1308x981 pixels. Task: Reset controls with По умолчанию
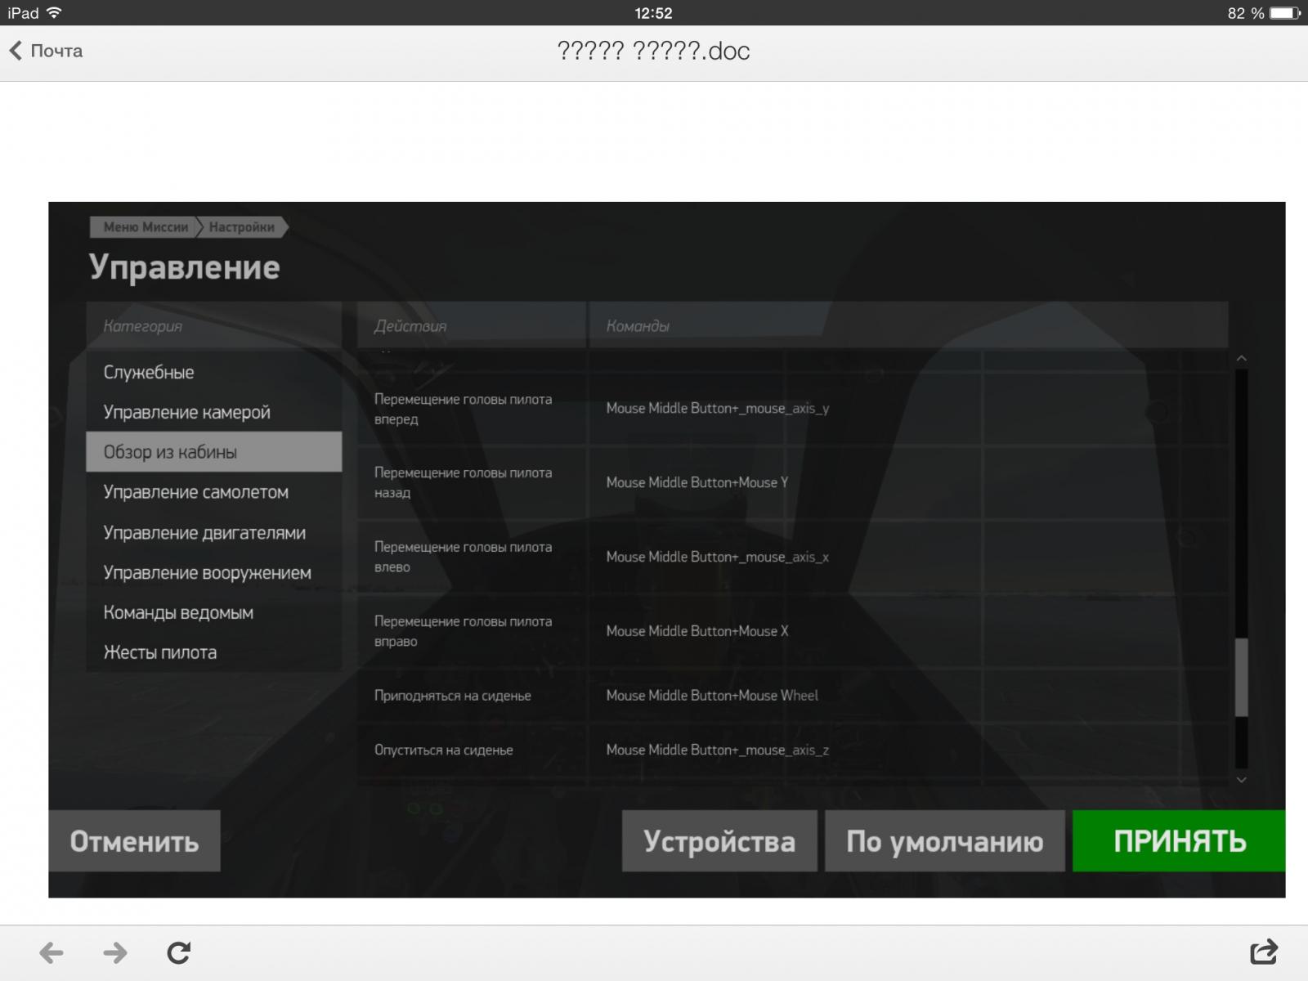point(944,840)
